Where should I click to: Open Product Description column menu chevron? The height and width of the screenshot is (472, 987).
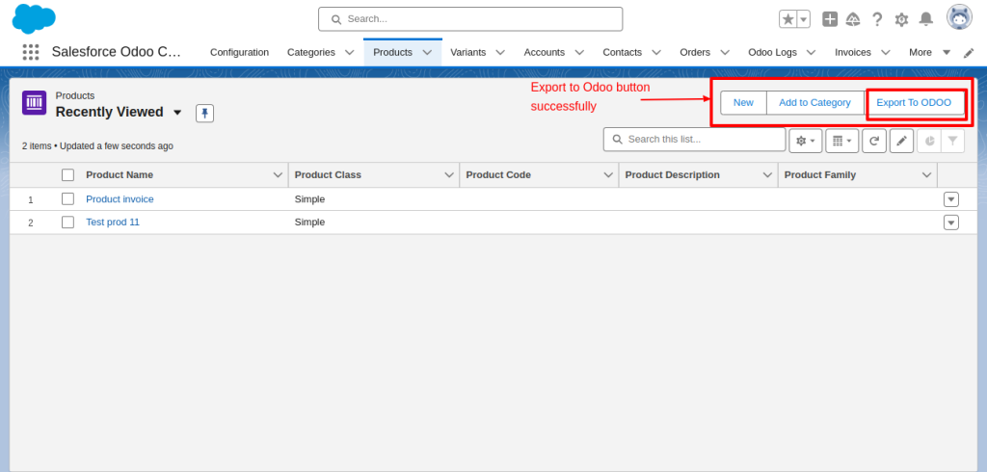click(x=767, y=175)
